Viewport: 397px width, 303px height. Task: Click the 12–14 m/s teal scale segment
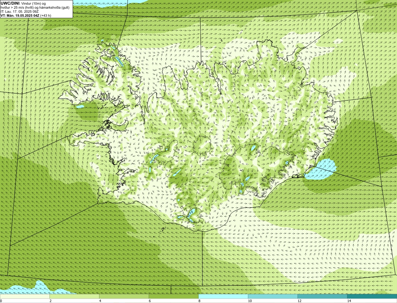[x=323, y=296]
